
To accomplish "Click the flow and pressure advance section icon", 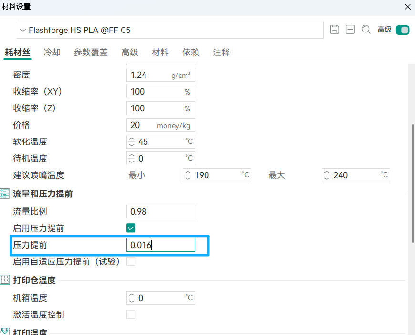I will point(5,194).
